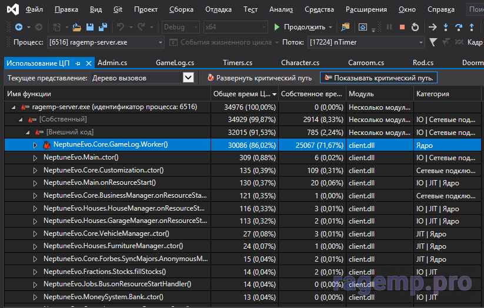The image size is (484, 308).
Task: Collapse the [Собственный] tree node
Action: click(21, 120)
